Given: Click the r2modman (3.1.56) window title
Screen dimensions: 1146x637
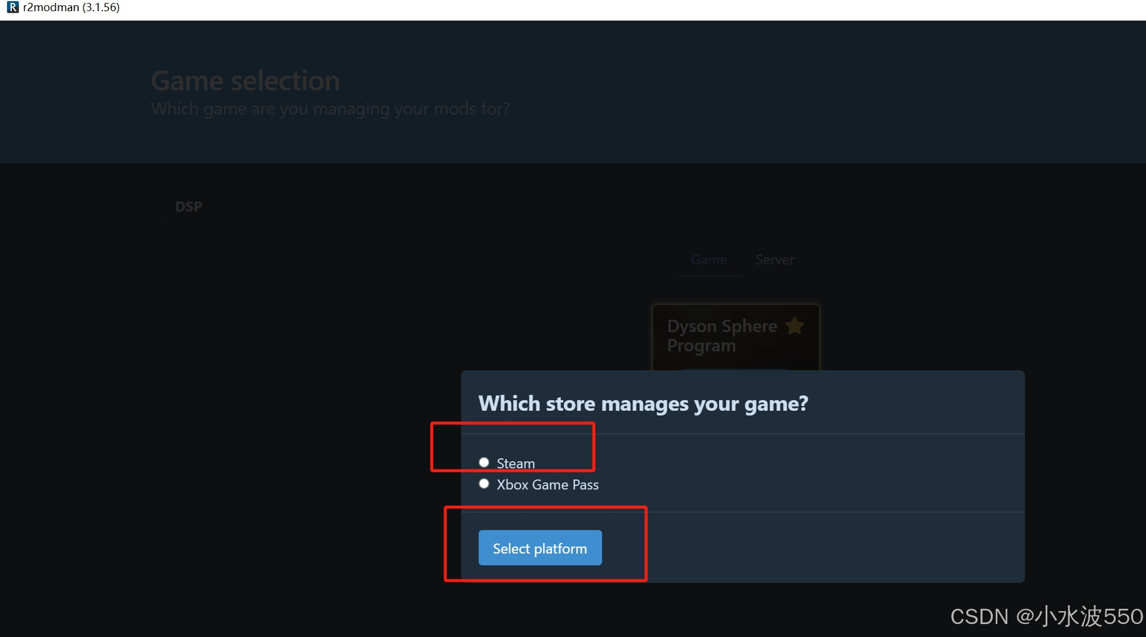Looking at the screenshot, I should [71, 7].
